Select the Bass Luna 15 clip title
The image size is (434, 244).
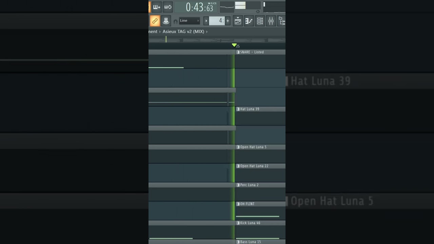[251, 242]
